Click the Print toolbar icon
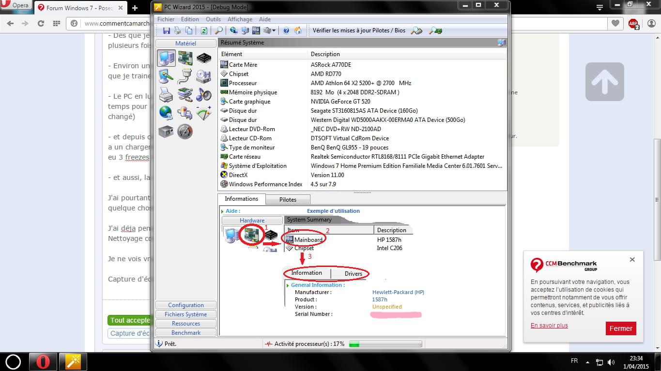Viewport: 661px width, 371px height. pos(177,30)
